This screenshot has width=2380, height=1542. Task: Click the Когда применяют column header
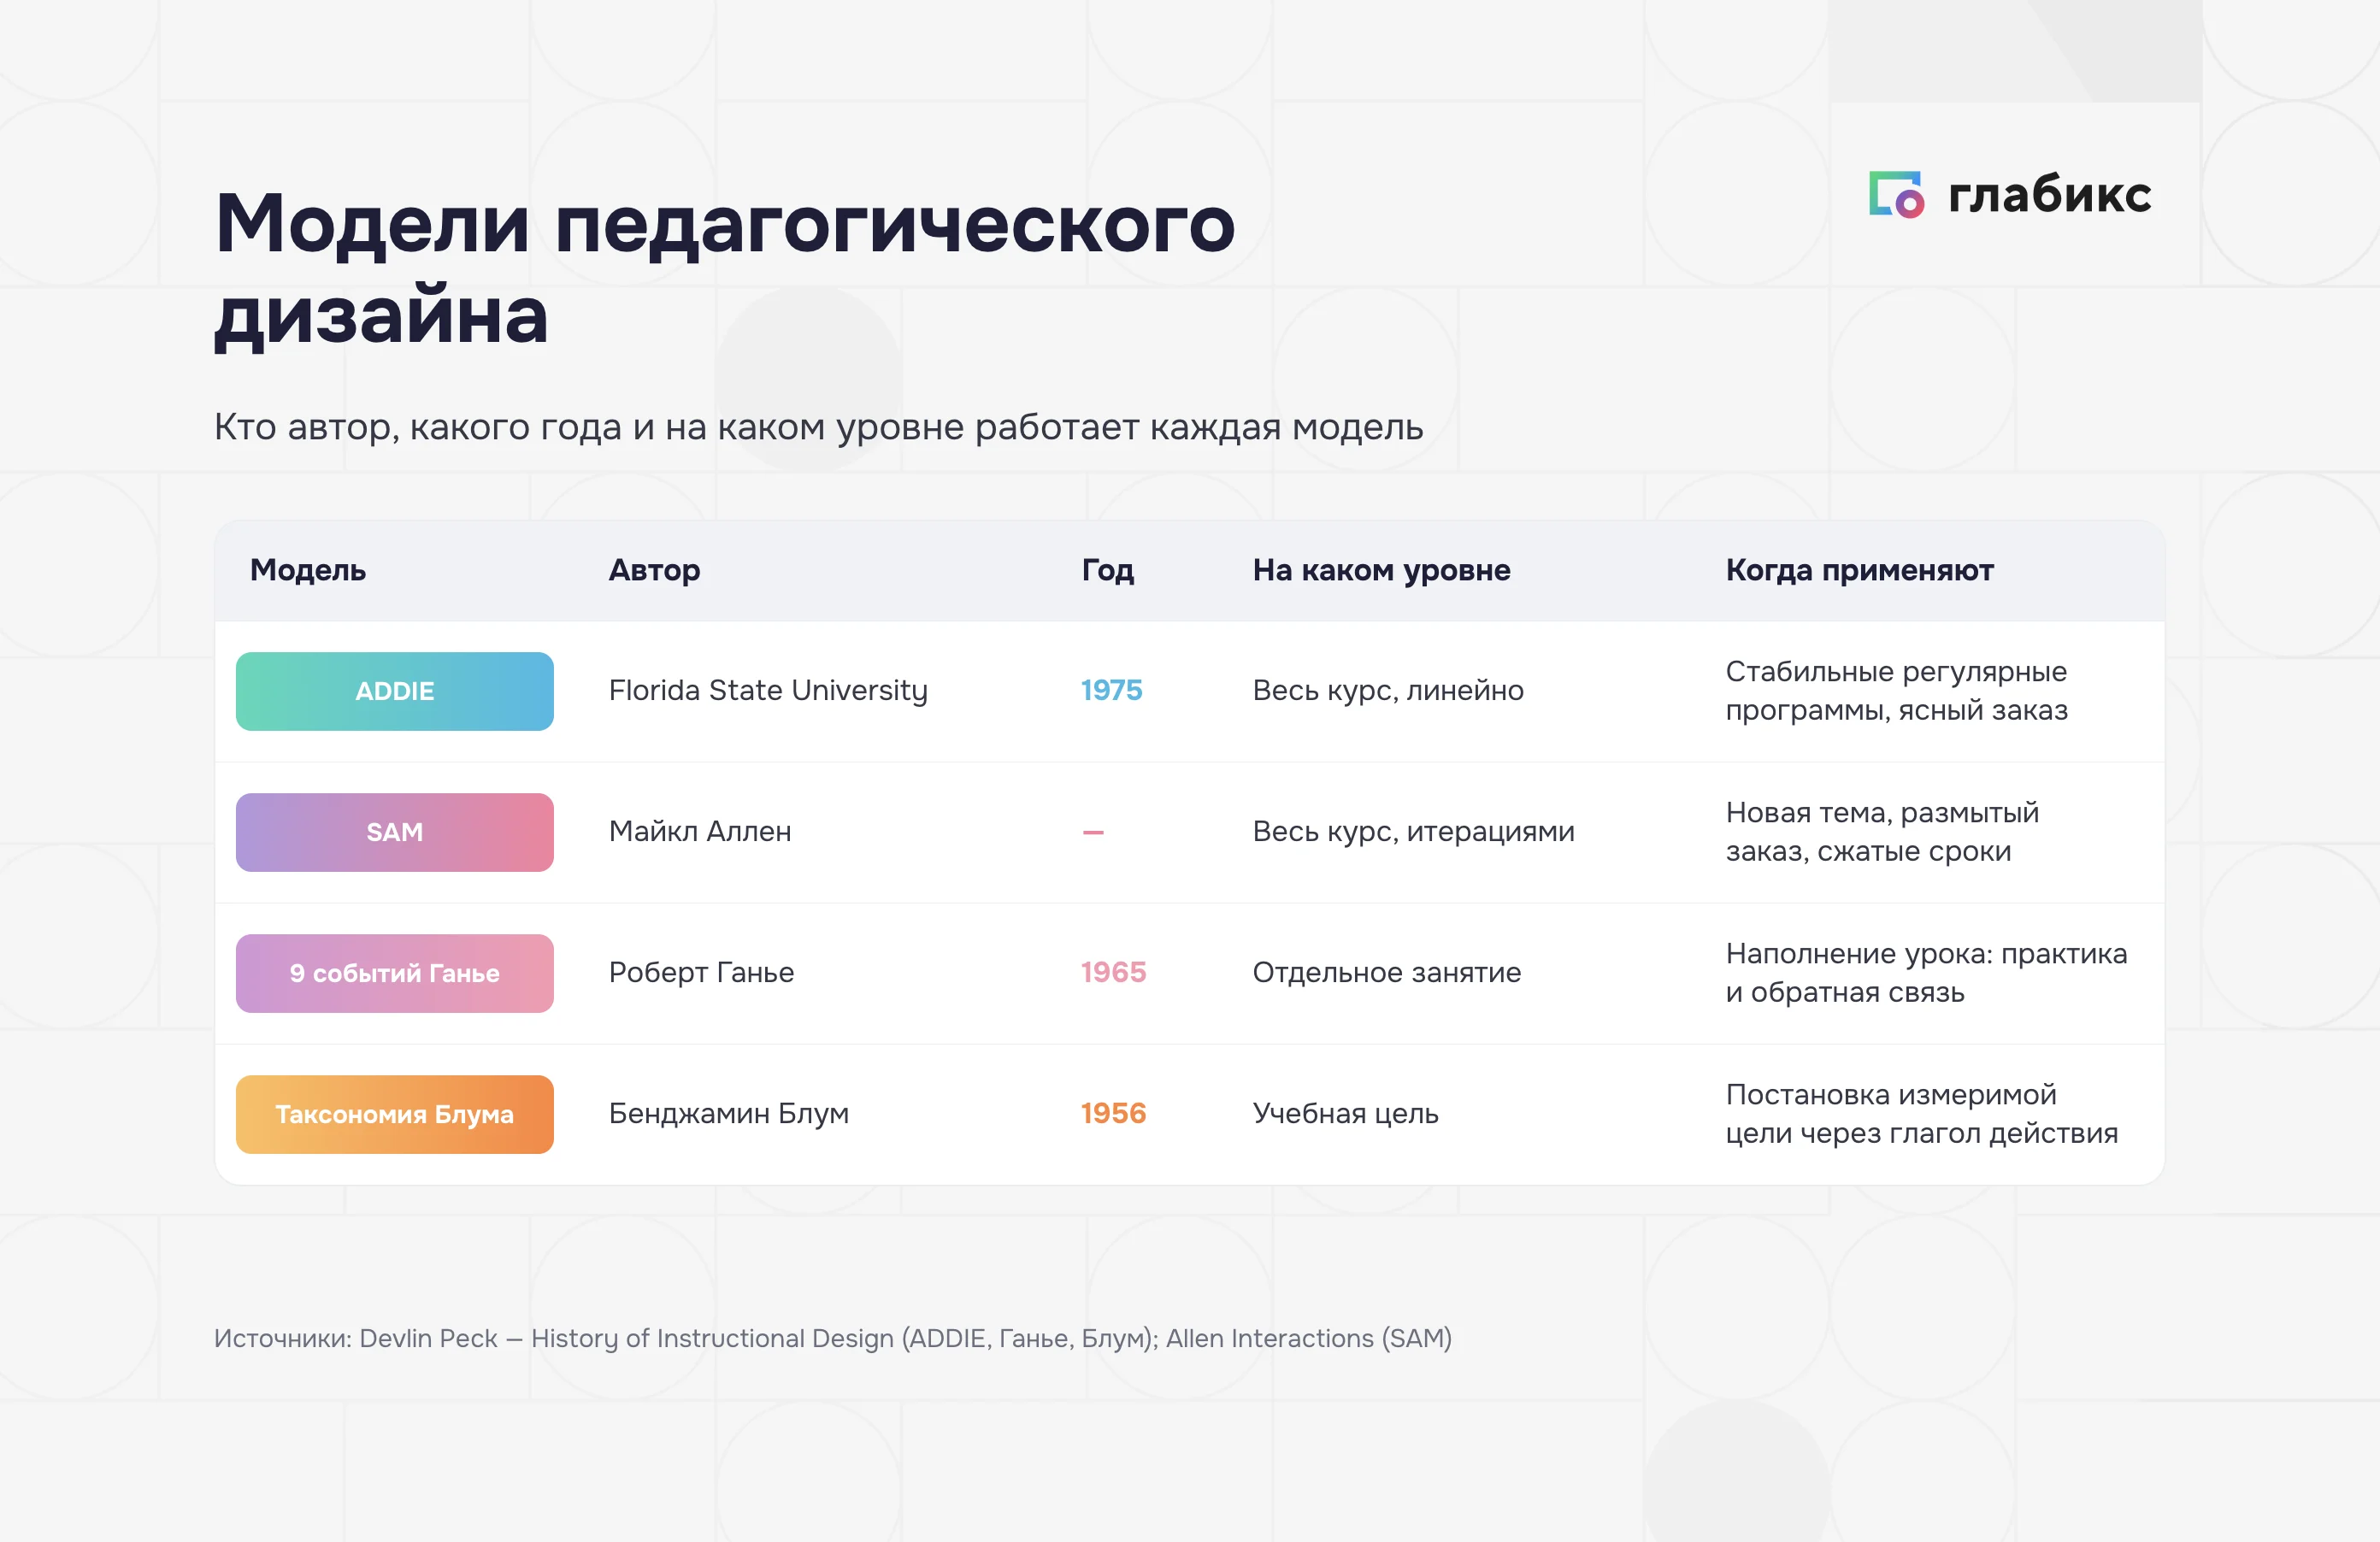click(1859, 570)
